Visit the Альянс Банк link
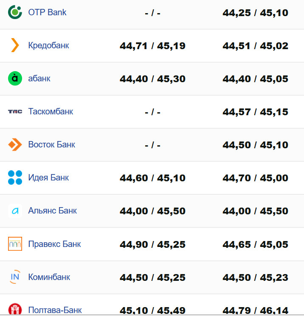This screenshot has height=316, width=304. point(52,211)
